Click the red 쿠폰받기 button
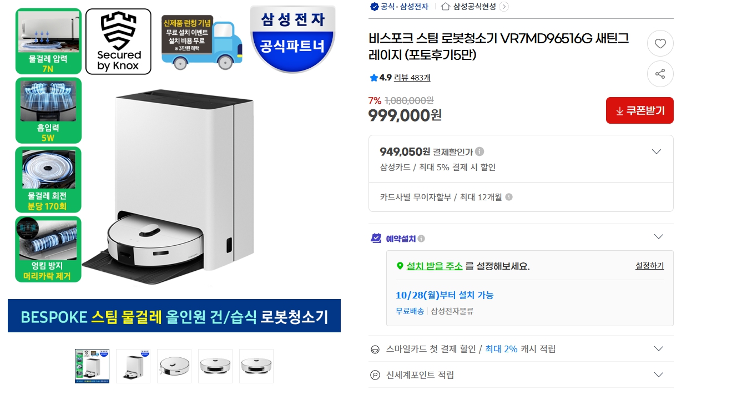This screenshot has width=732, height=395. pyautogui.click(x=639, y=110)
